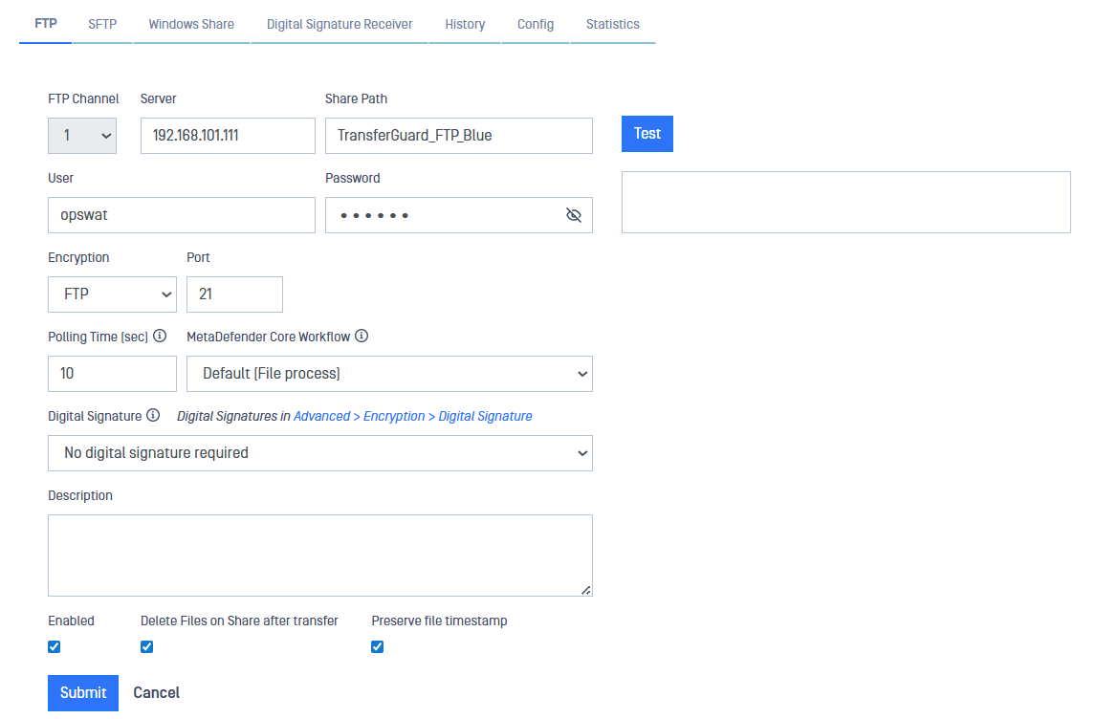Follow Advanced > Encryption > Digital Signature link

(x=413, y=416)
